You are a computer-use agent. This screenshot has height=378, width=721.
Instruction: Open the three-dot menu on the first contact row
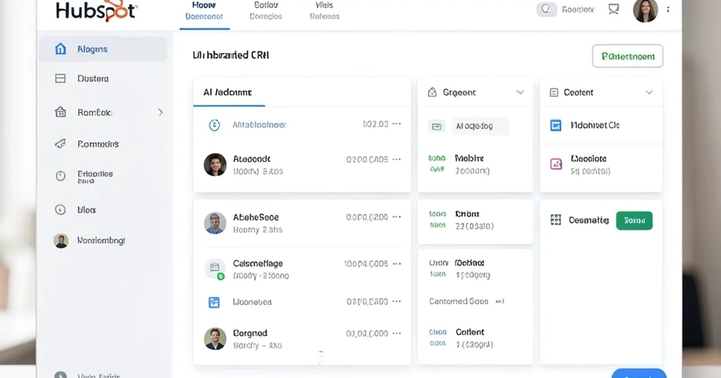pyautogui.click(x=397, y=124)
